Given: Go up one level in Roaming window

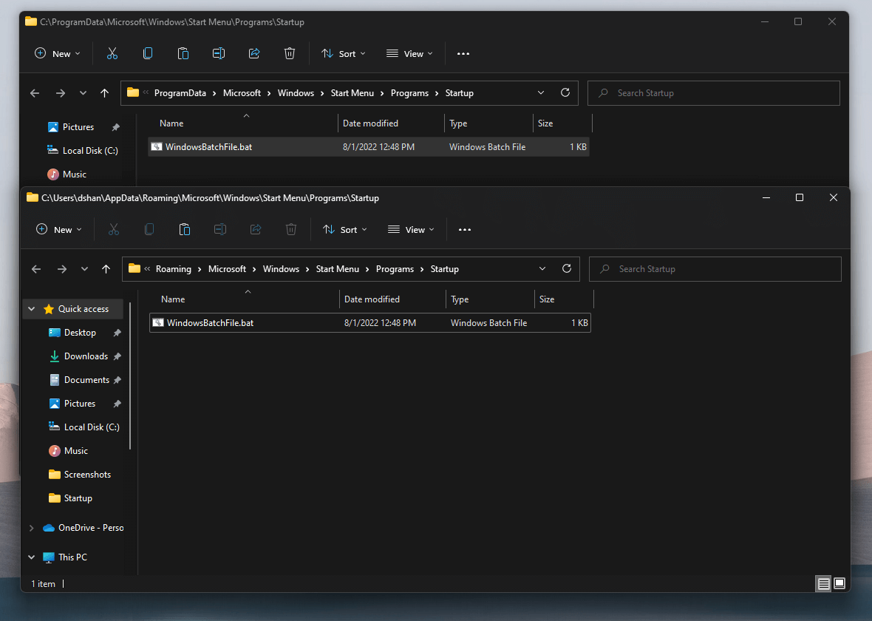Looking at the screenshot, I should 106,269.
